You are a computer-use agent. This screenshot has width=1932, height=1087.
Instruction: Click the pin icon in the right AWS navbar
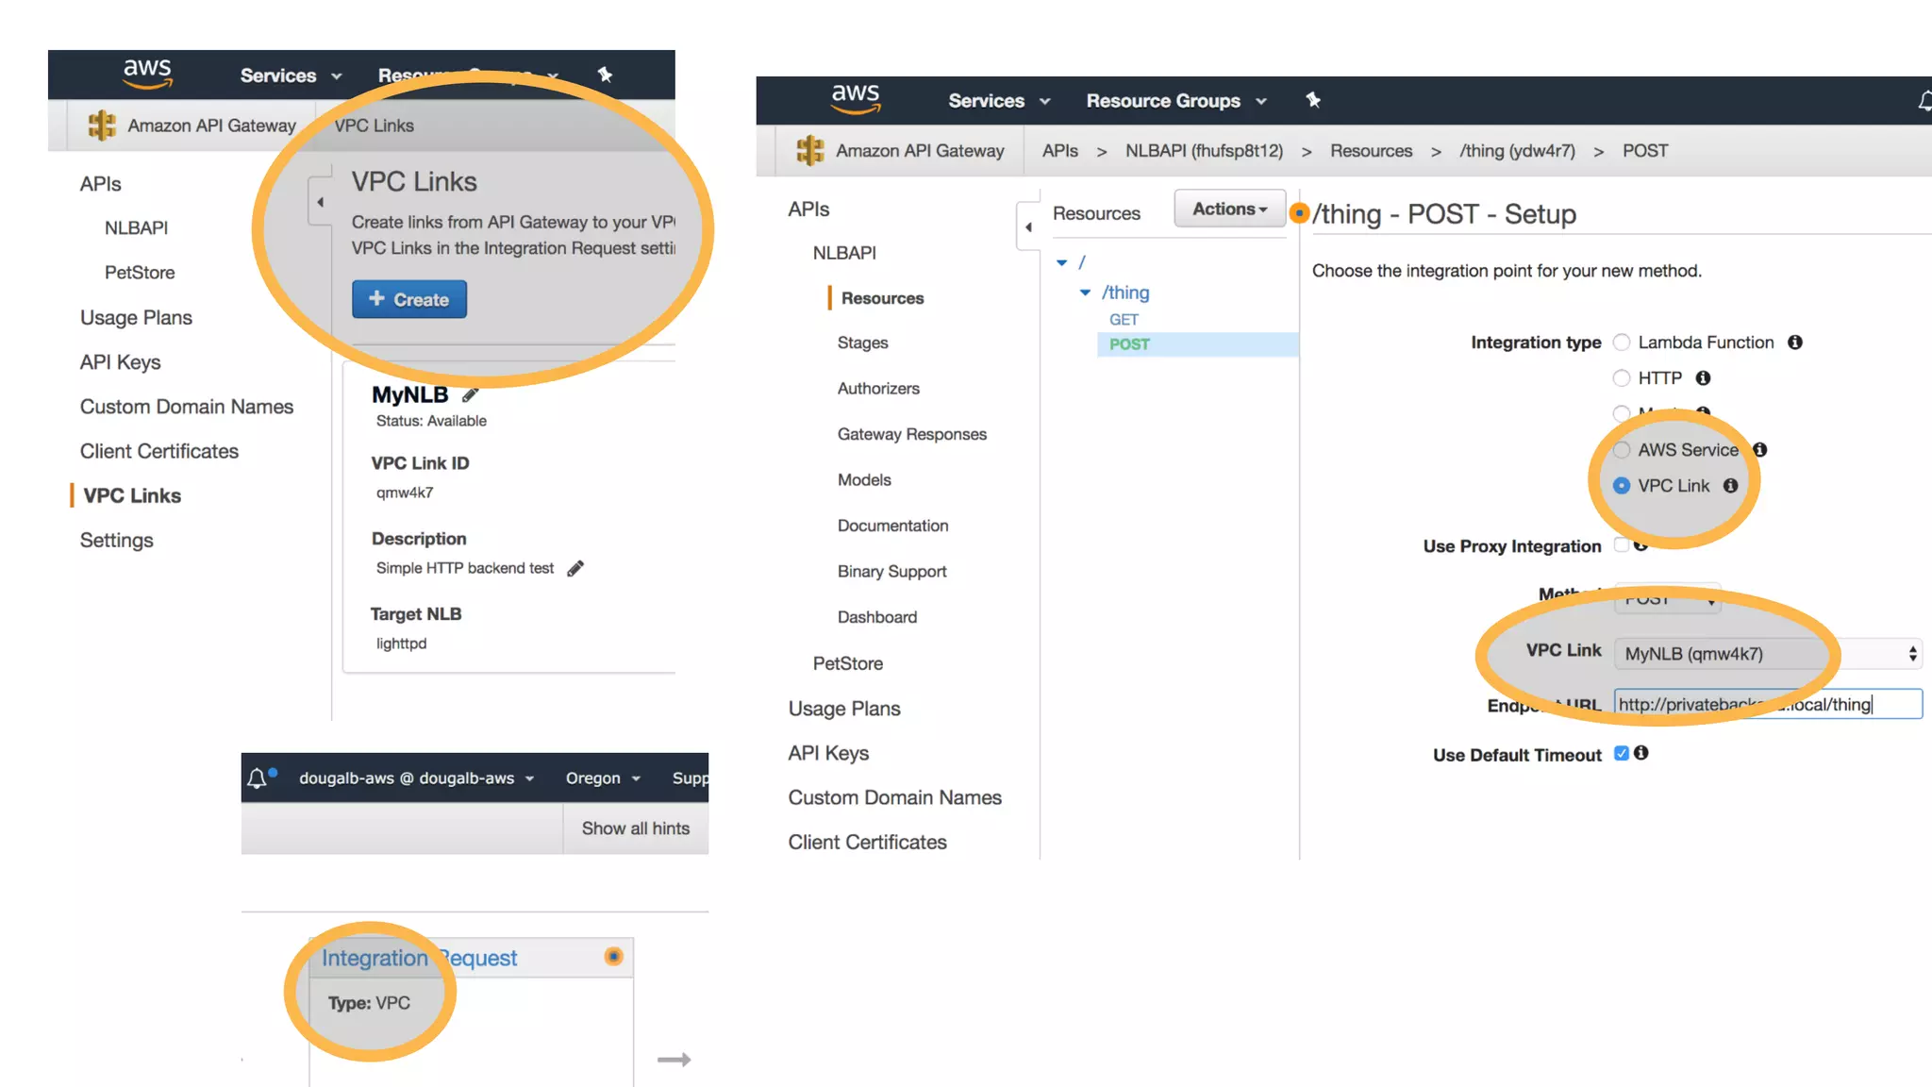(x=1312, y=100)
